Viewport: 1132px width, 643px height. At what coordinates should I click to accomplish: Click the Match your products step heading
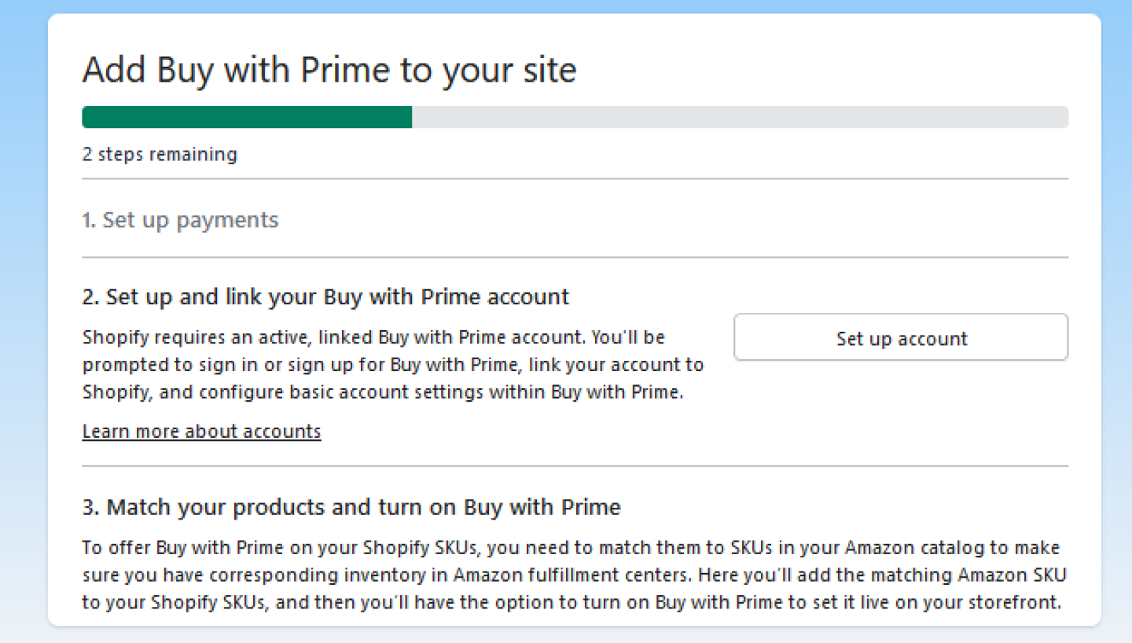click(351, 507)
